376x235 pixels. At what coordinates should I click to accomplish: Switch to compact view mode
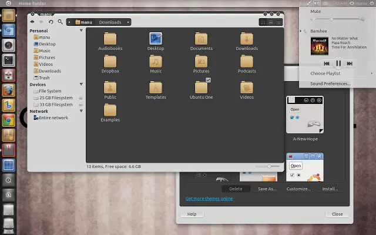coord(278,22)
